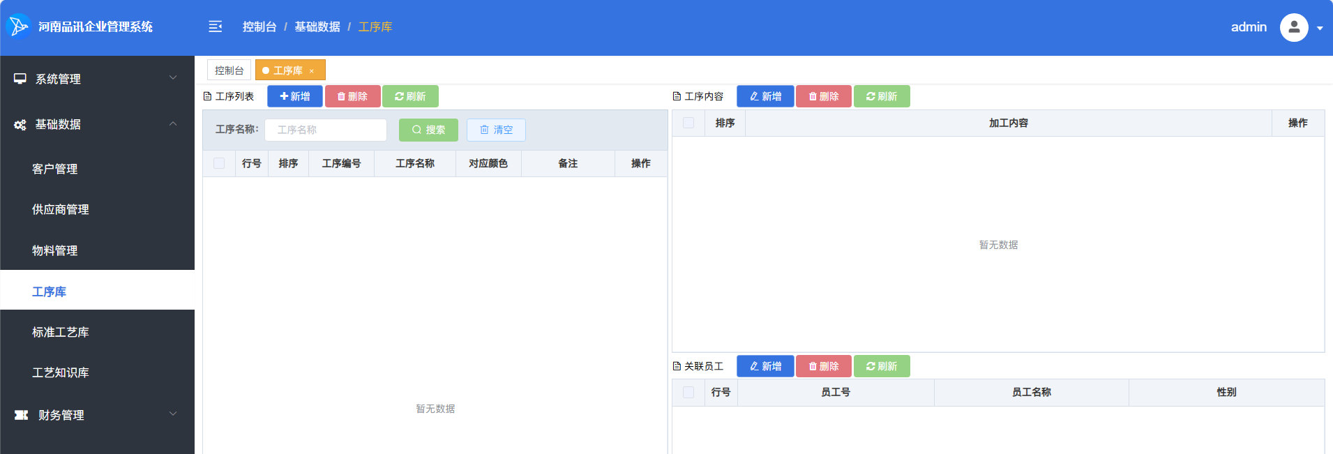Click 新增 in the 工序内容 toolbar
Screen dimensions: 1333x454
[765, 96]
